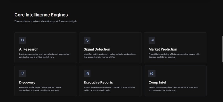Click the MarketAutopsy's forensic analysis subtitle
Image resolution: width=223 pixels, height=102 pixels.
coord(46,22)
